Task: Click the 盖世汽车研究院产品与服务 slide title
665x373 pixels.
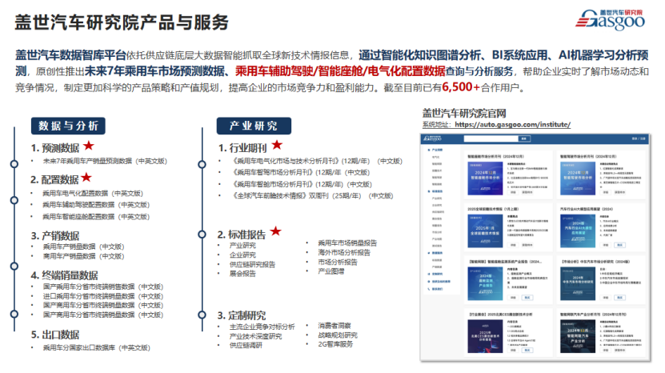Action: [x=122, y=22]
